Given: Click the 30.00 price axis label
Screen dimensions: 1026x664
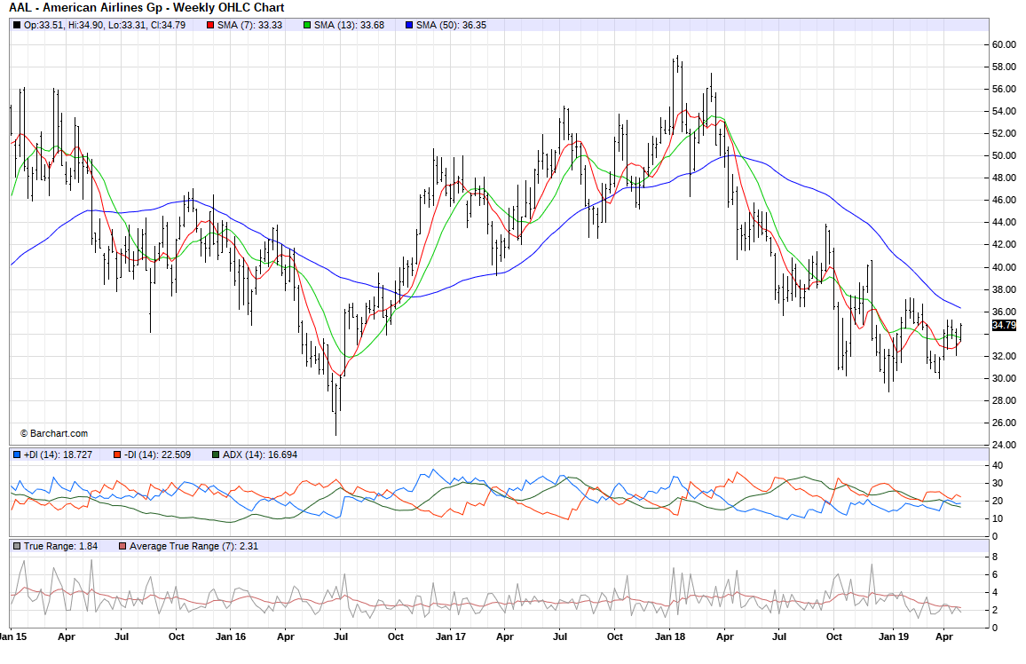Looking at the screenshot, I should (x=1005, y=379).
